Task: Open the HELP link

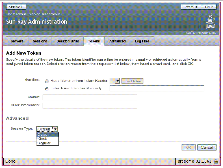Action: (x=209, y=7)
